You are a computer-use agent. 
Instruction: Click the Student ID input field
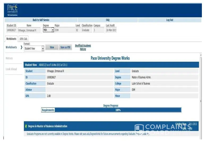click(x=11, y=30)
